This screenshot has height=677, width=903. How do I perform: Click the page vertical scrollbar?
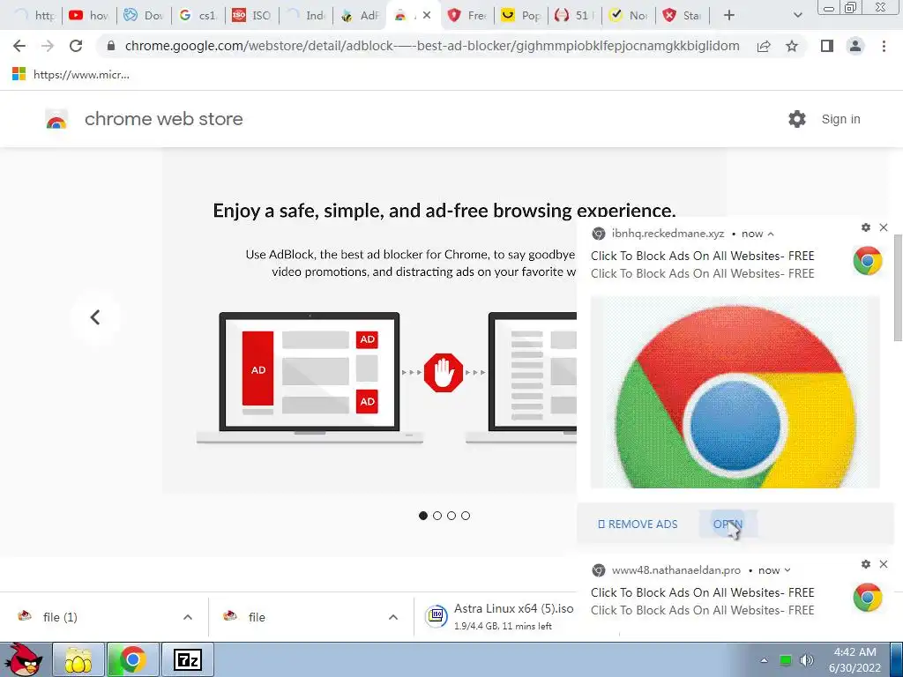pos(898,288)
